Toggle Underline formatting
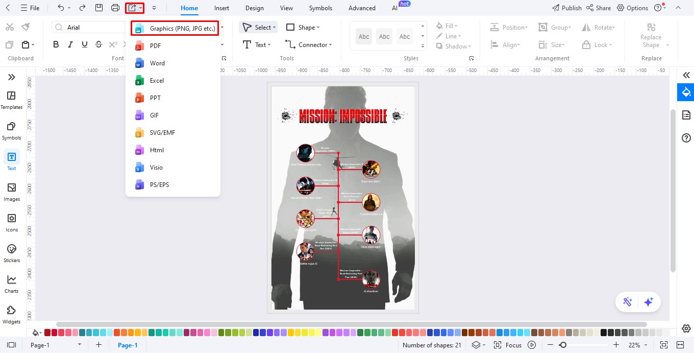The height and width of the screenshot is (353, 694). (85, 45)
